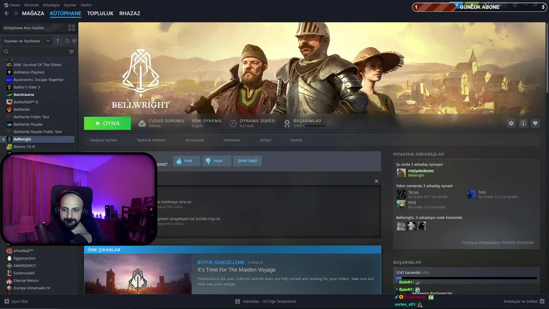
Task: Show recent games clock icon
Action: coord(67,41)
